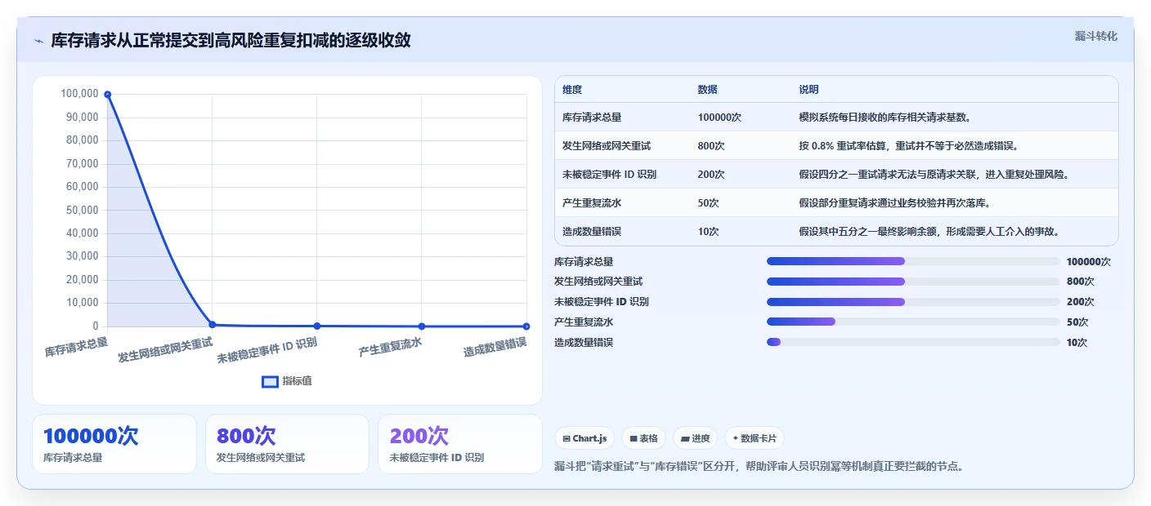Click y-axis label 50,000

[x=82, y=210]
